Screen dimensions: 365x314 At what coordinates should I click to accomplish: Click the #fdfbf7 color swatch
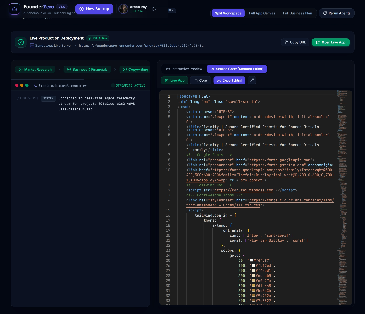click(x=251, y=260)
